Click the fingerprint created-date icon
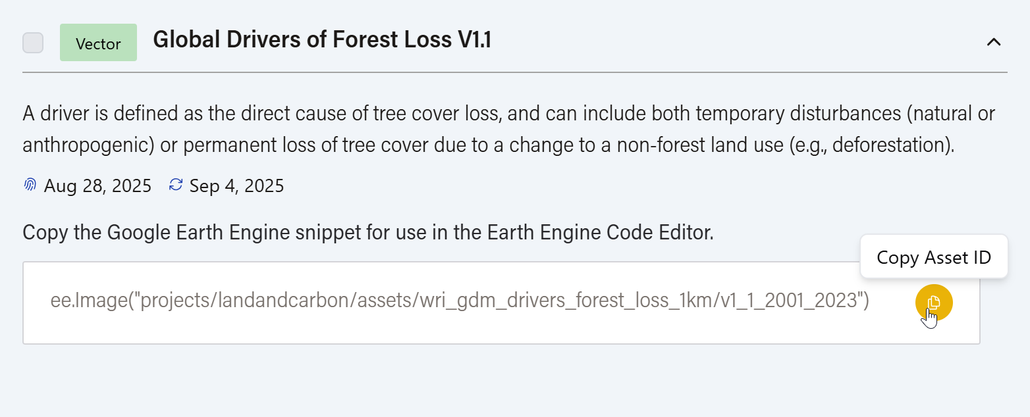The height and width of the screenshot is (417, 1030). pos(30,185)
